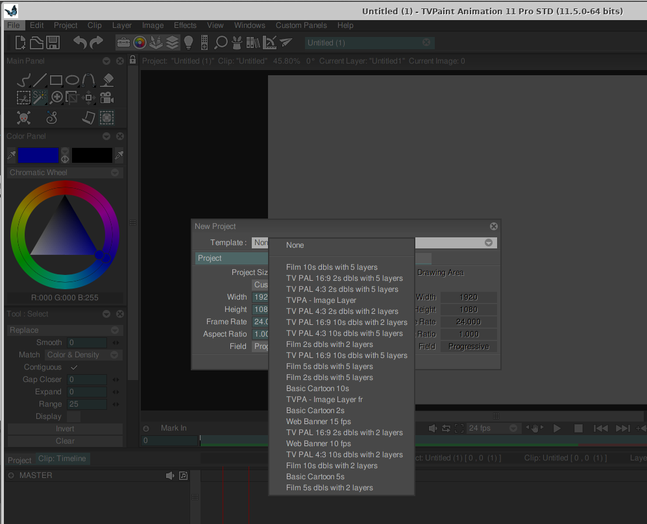Click the paper sheet icon in Main Panel
The height and width of the screenshot is (524, 647).
point(88,118)
